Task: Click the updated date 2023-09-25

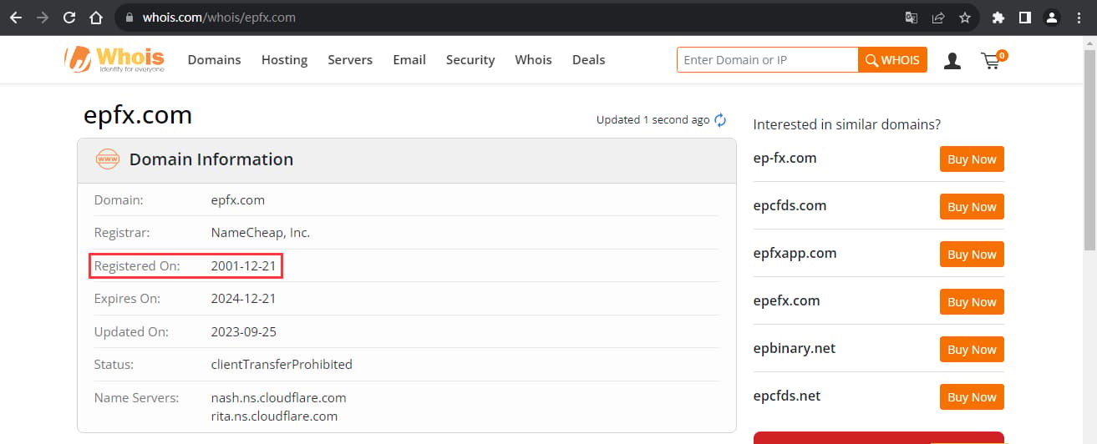Action: [x=243, y=332]
